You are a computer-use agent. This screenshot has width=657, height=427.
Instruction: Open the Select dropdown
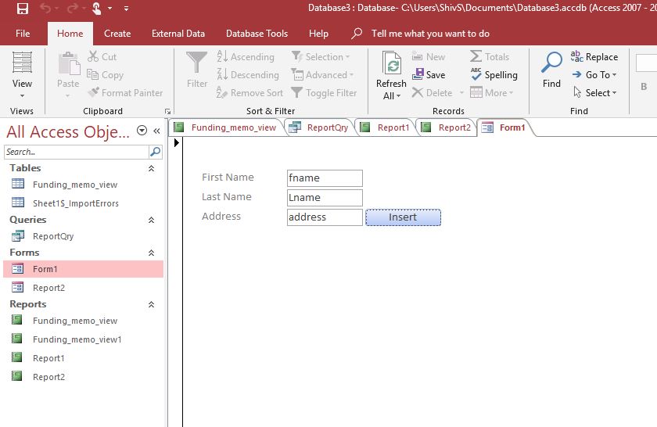(595, 92)
